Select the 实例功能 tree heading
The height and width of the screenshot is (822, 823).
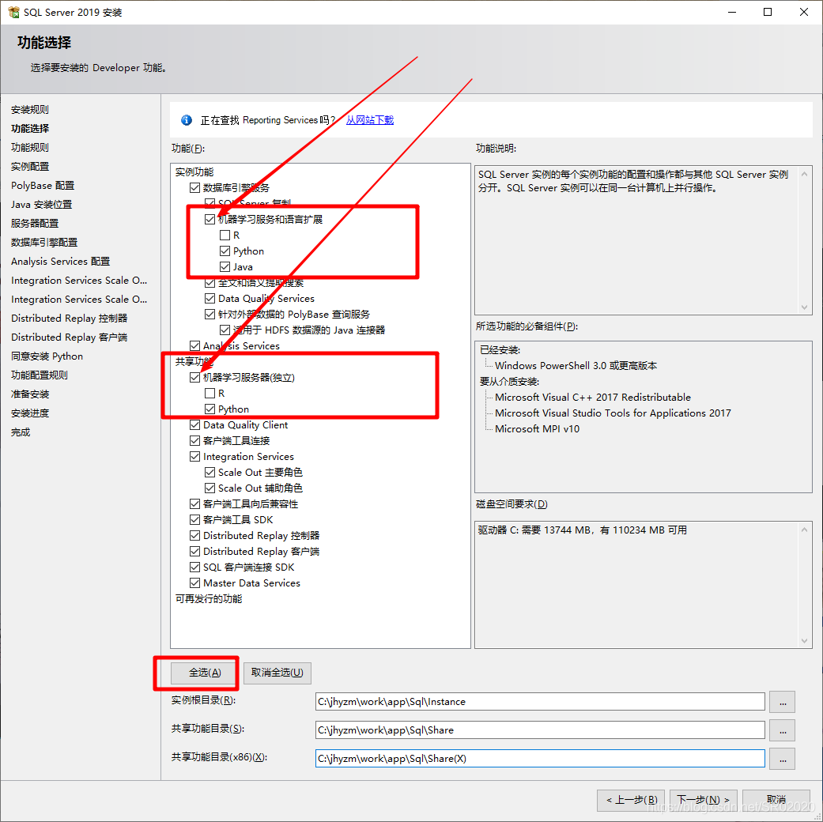[194, 172]
